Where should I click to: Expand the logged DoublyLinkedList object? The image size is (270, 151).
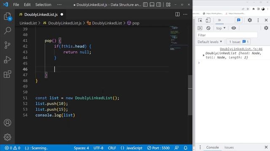203,55
